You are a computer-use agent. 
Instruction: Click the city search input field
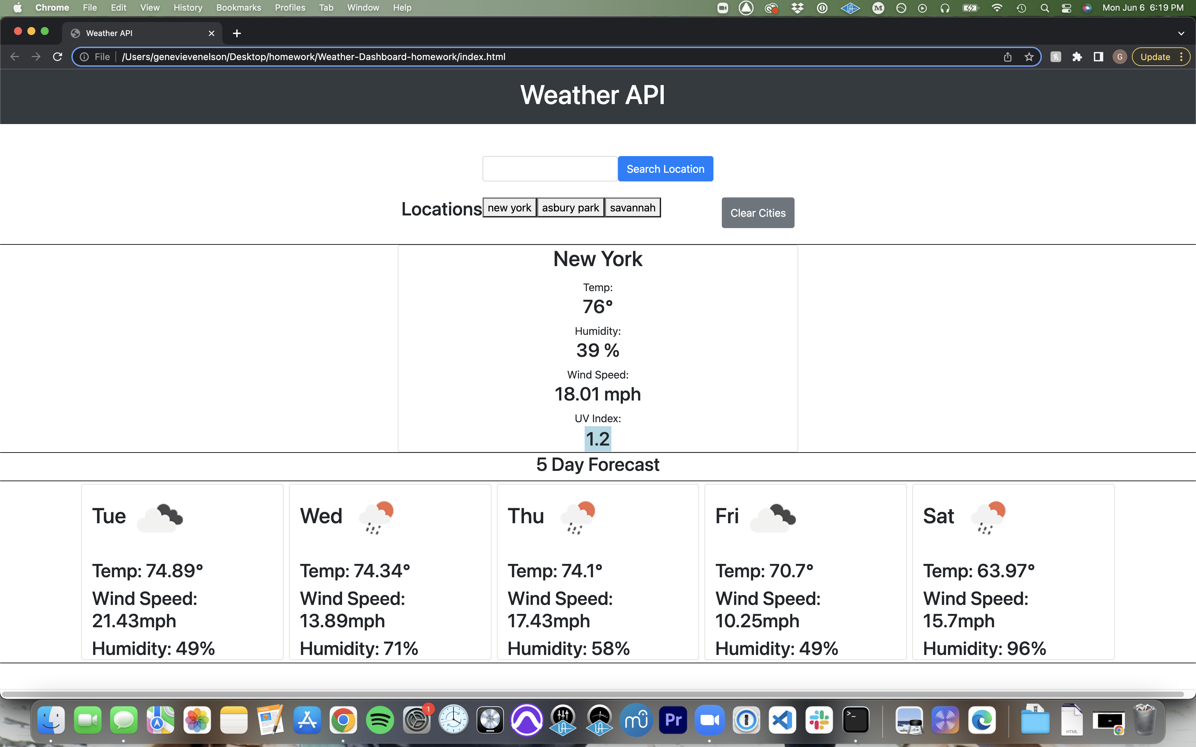(x=550, y=169)
